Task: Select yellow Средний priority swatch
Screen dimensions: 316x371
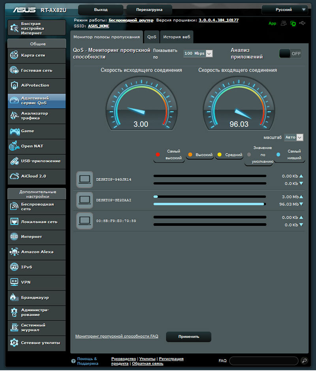Action: click(x=220, y=154)
